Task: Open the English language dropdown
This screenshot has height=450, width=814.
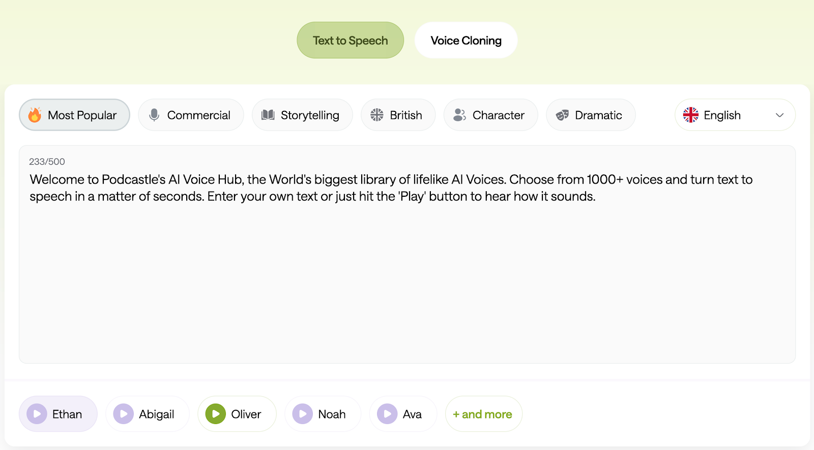Action: tap(735, 115)
